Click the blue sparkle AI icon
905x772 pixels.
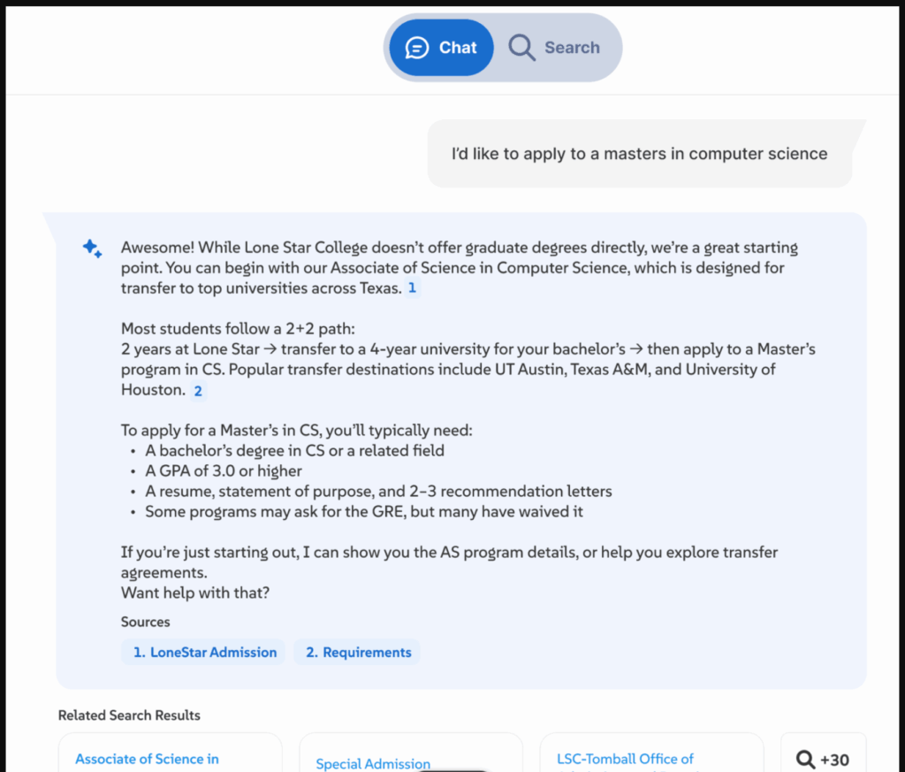click(92, 248)
